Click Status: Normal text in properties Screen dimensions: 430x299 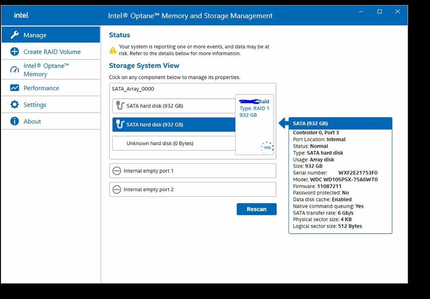click(310, 146)
